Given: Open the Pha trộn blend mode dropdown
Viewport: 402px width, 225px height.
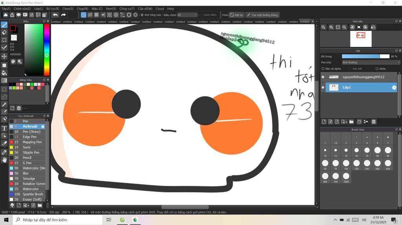Looking at the screenshot, I should (371, 62).
